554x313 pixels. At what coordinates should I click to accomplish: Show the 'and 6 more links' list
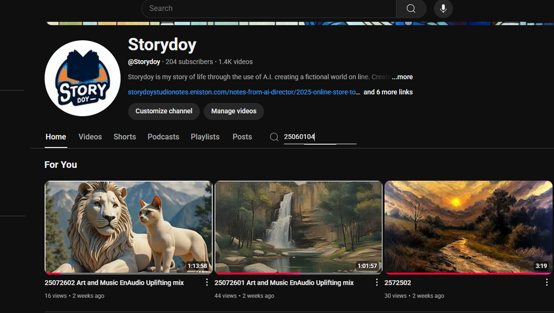click(388, 92)
